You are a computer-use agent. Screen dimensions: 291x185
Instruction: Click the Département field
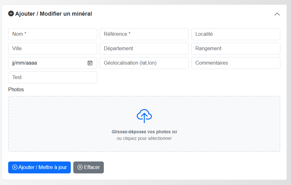144,49
